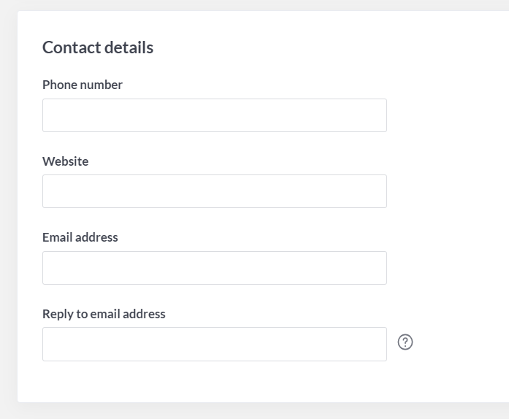Place cursor in the first contact field
The width and height of the screenshot is (509, 419).
(x=215, y=115)
